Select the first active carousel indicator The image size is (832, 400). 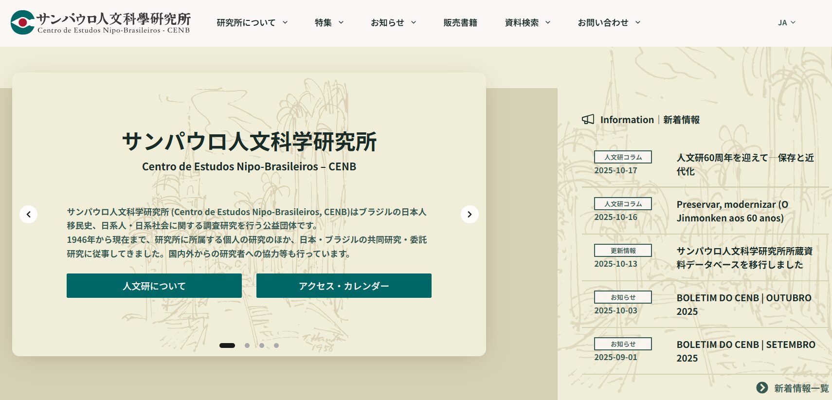(x=227, y=345)
